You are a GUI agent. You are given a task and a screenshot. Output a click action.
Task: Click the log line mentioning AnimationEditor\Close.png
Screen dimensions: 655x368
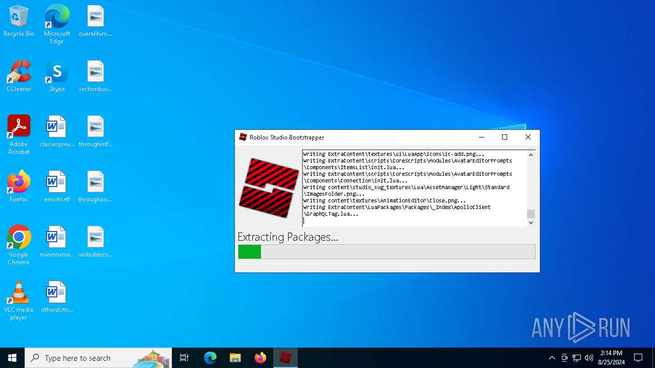click(x=384, y=200)
